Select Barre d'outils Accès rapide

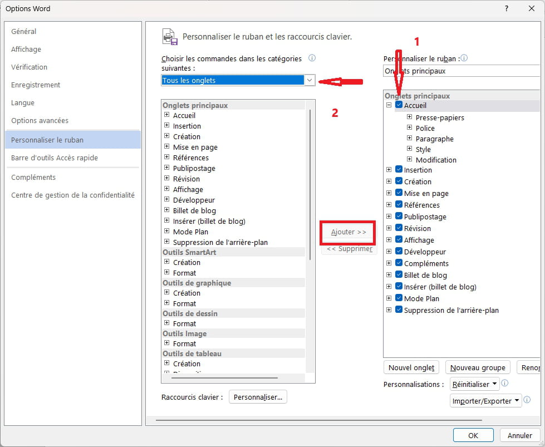[x=73, y=158]
